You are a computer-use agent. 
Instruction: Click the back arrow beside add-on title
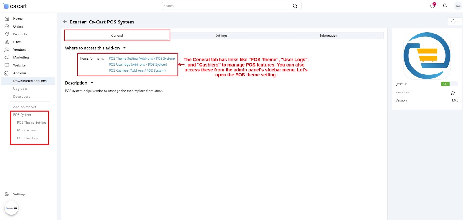click(x=65, y=22)
